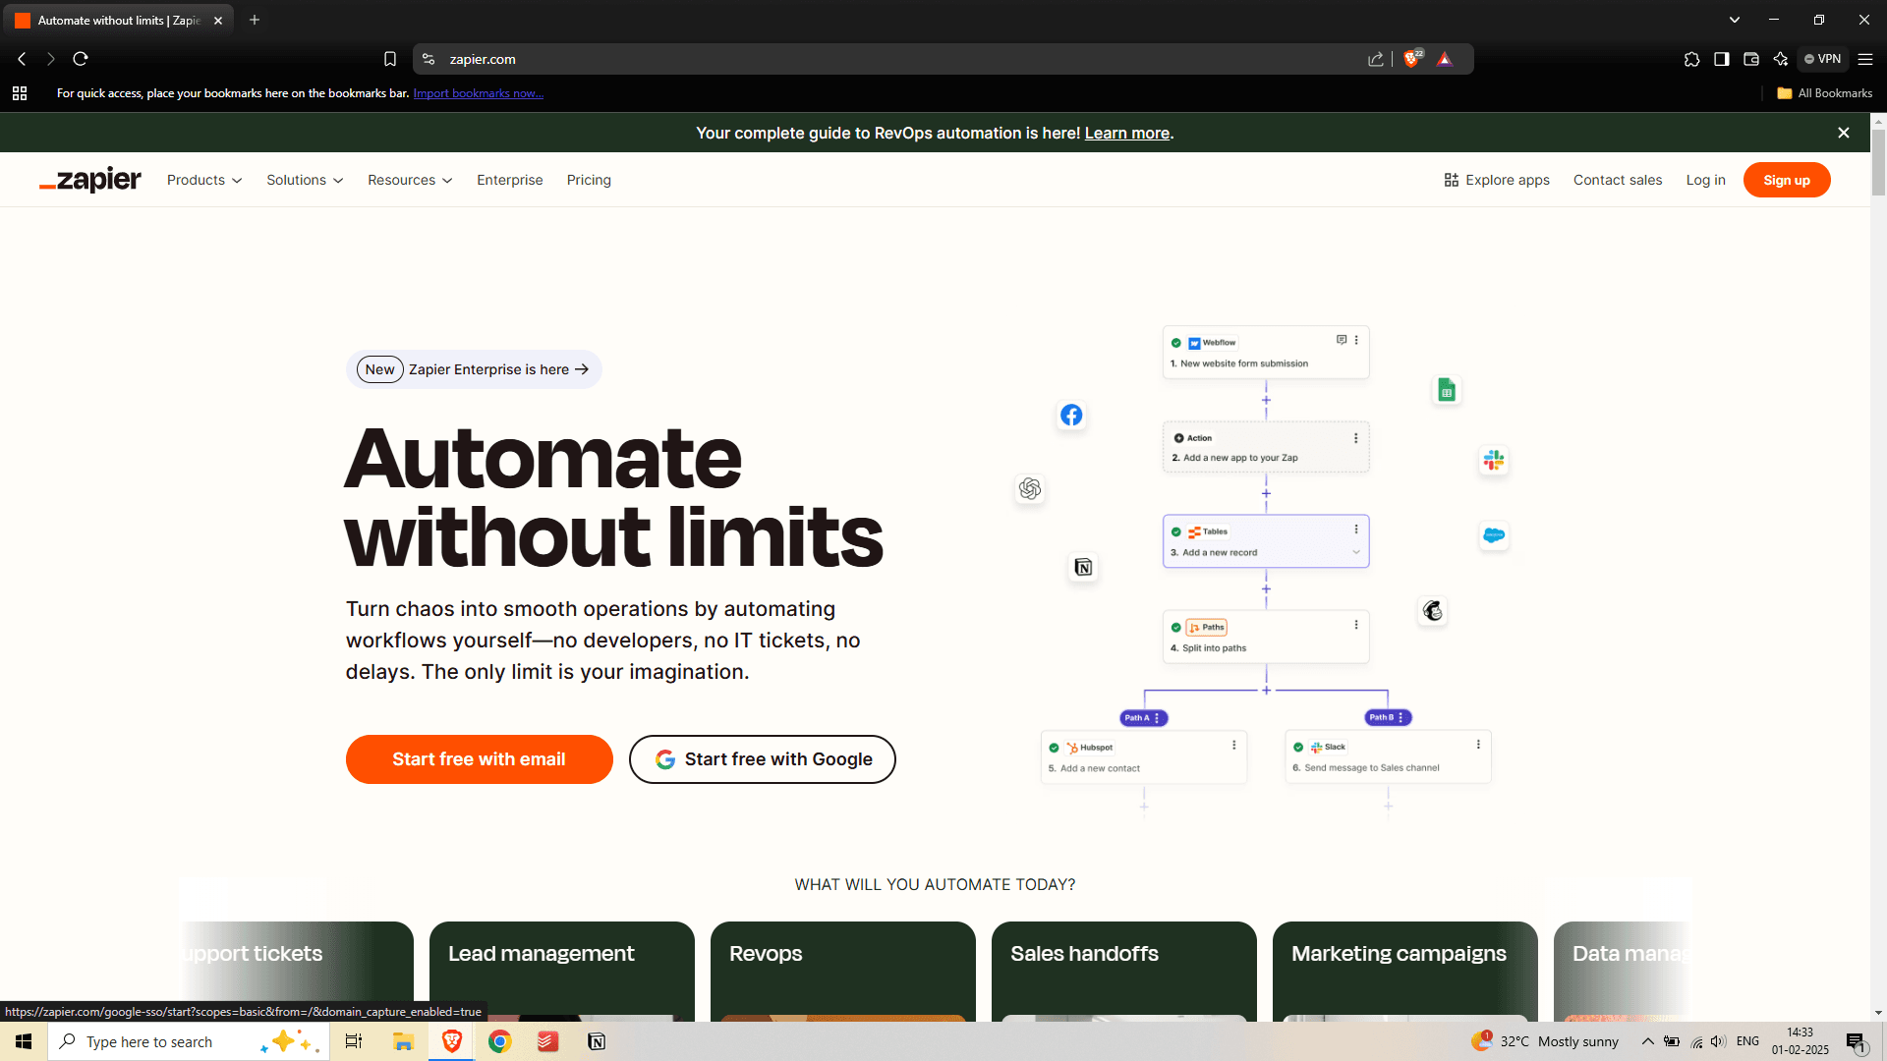
Task: Click the Google Sheets floating icon
Action: coord(1447,390)
